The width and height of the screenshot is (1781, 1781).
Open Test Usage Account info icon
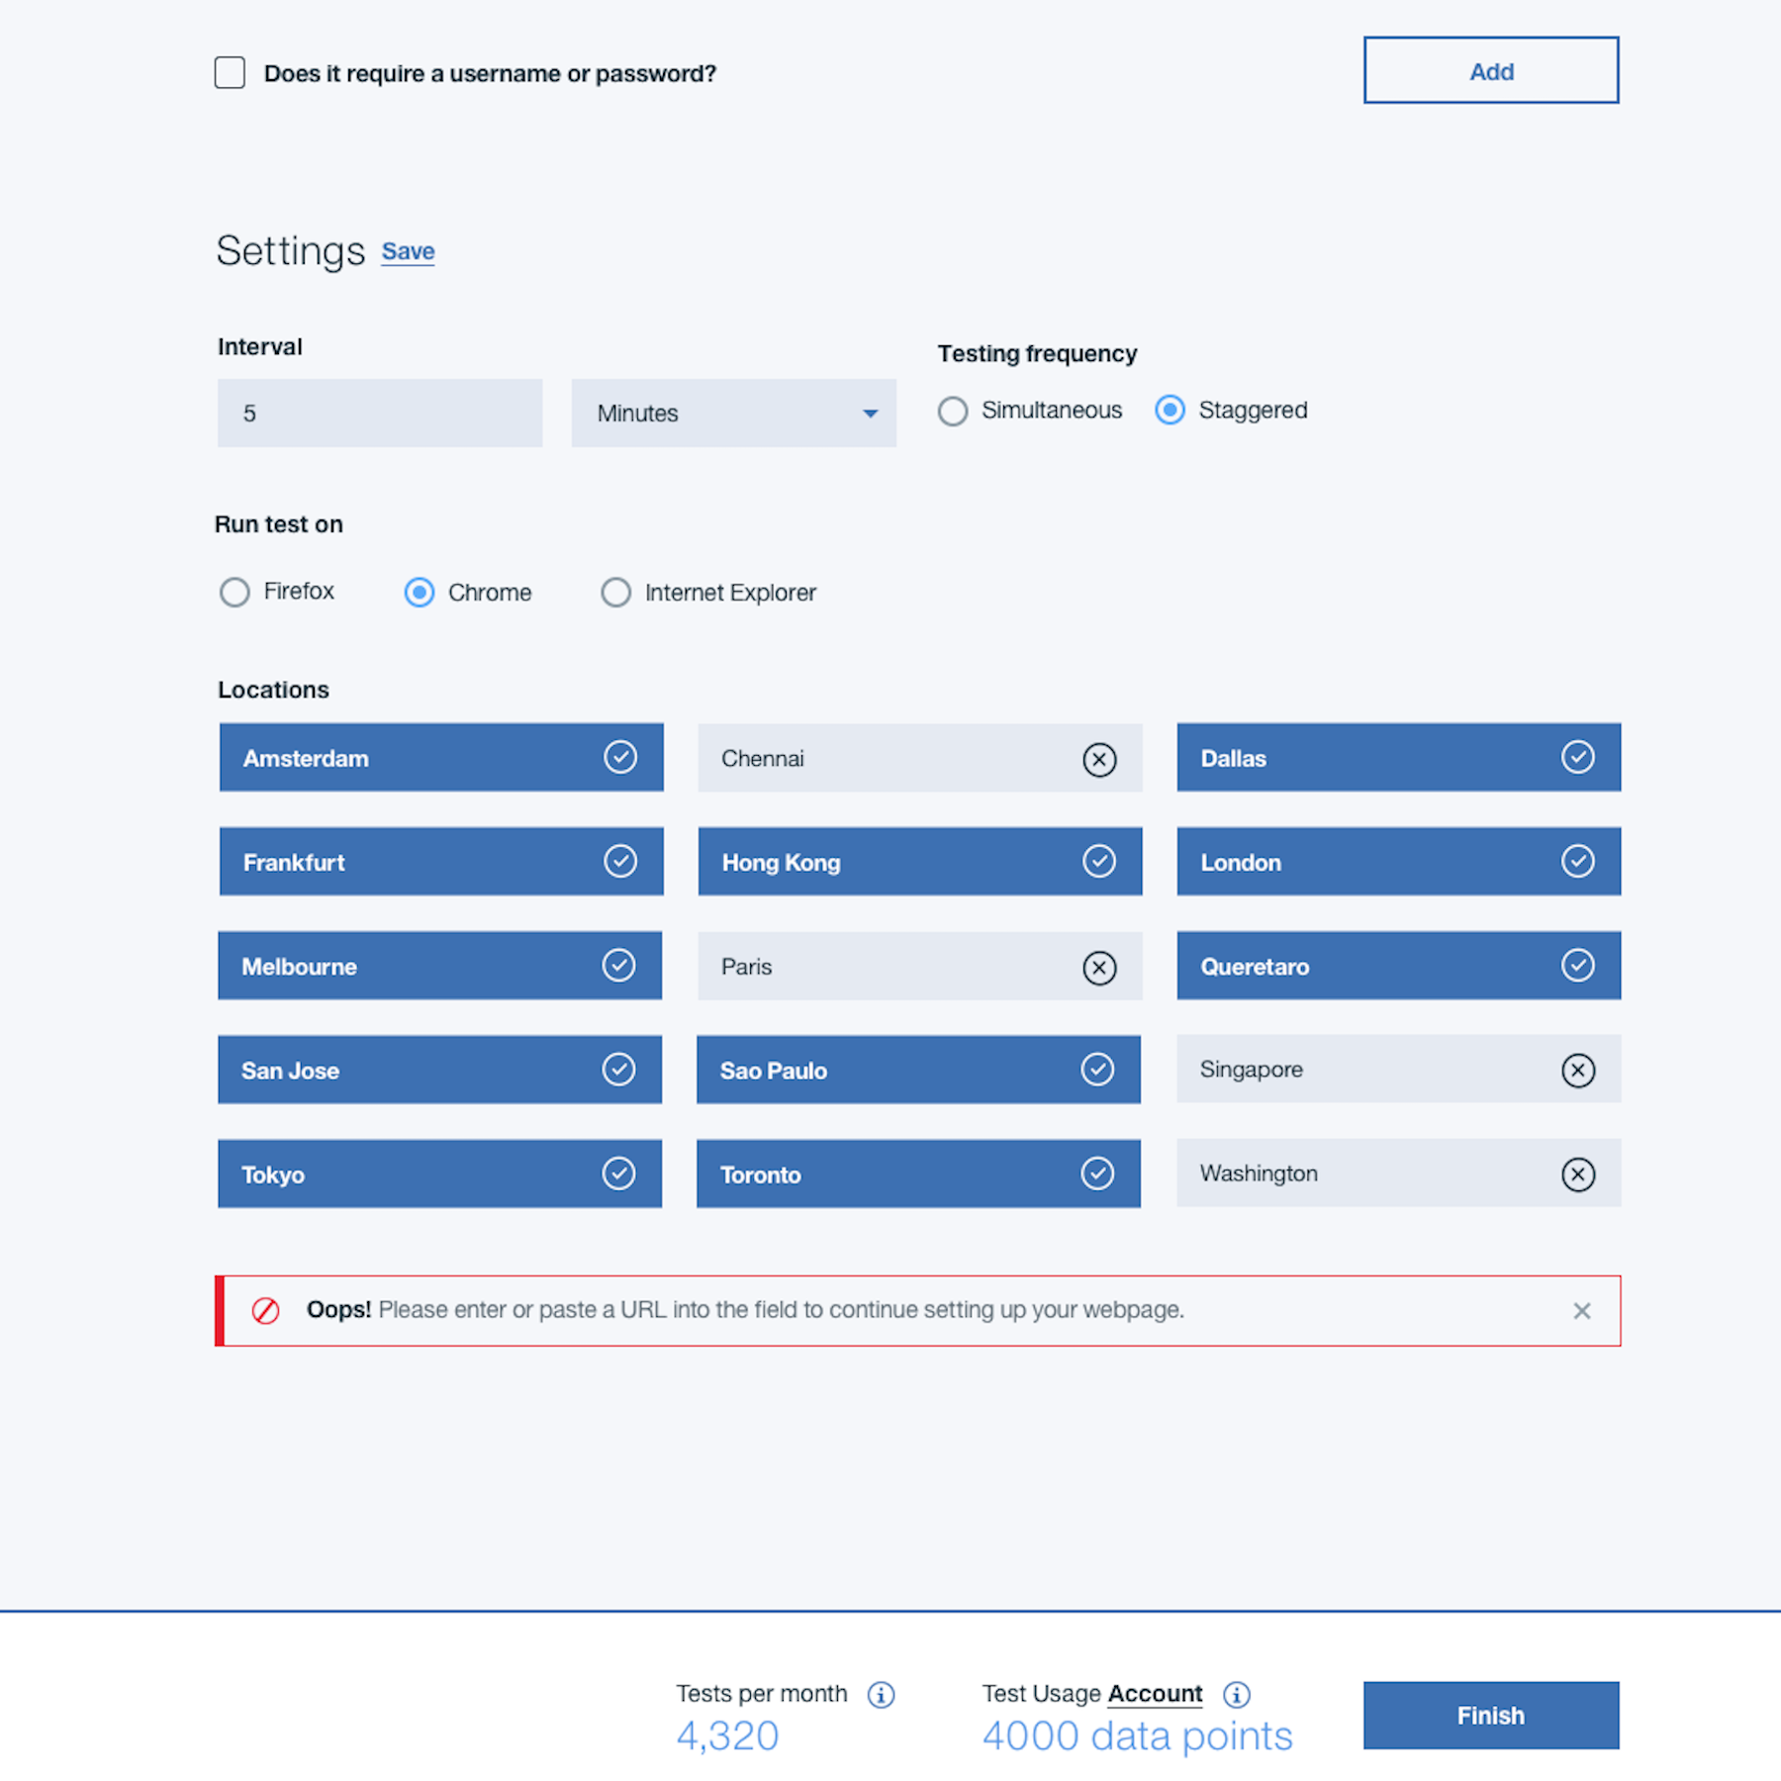click(x=1237, y=1695)
